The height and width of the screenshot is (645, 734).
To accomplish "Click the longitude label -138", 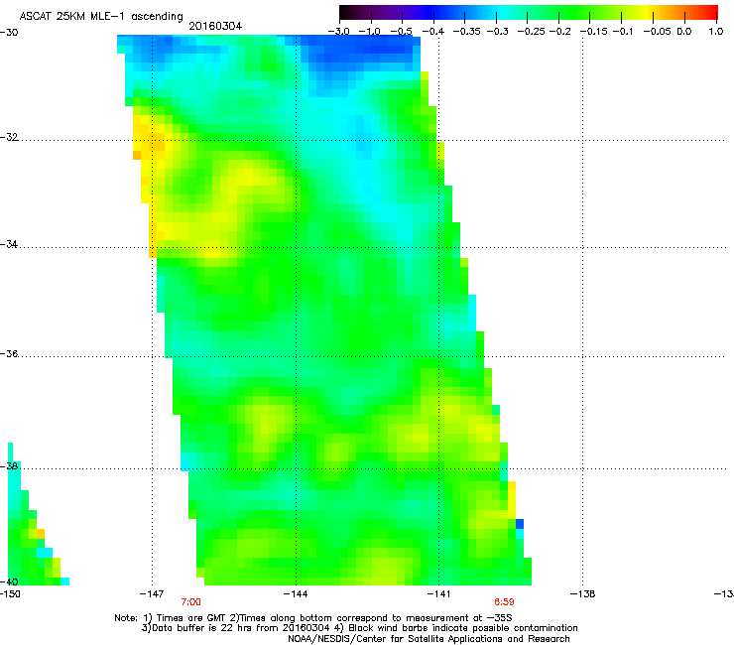I will click(x=583, y=594).
